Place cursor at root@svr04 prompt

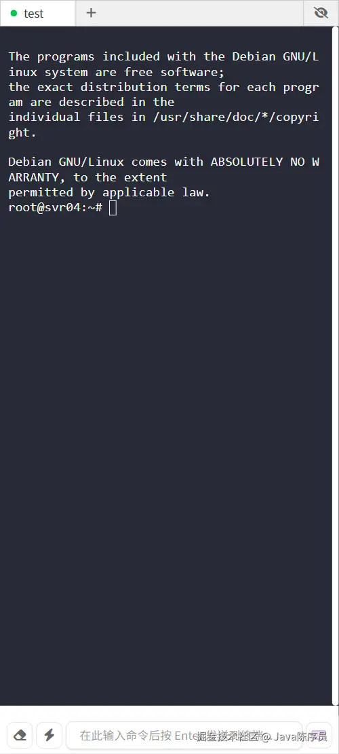55,207
